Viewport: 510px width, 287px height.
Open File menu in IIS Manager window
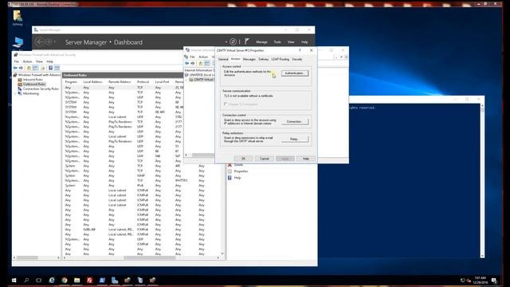coord(192,57)
